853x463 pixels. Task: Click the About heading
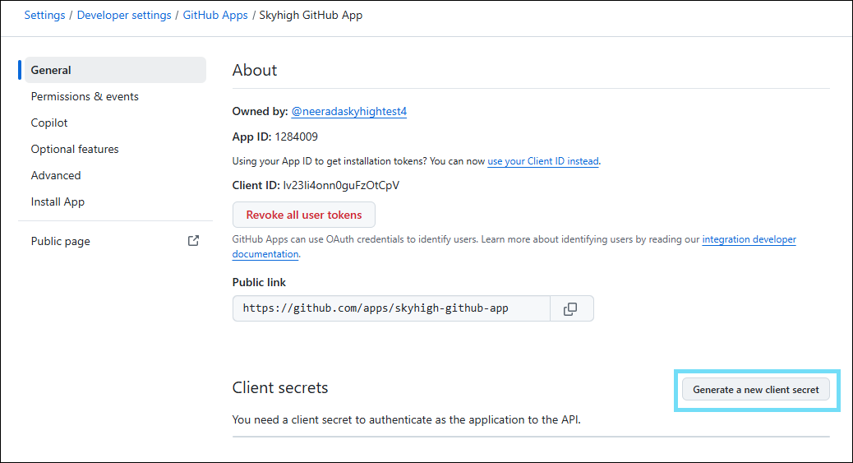255,70
